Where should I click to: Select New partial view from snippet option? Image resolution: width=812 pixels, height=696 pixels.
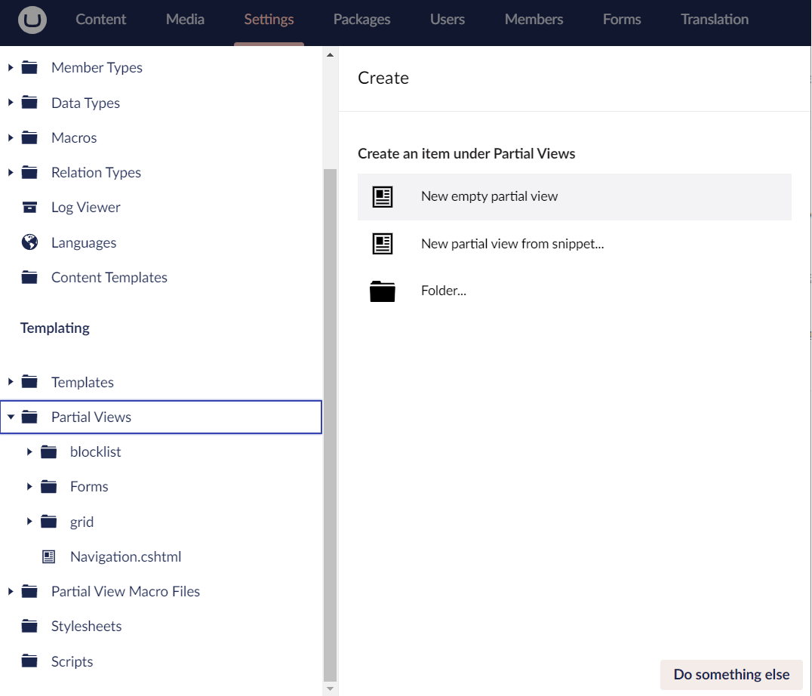[x=512, y=244]
